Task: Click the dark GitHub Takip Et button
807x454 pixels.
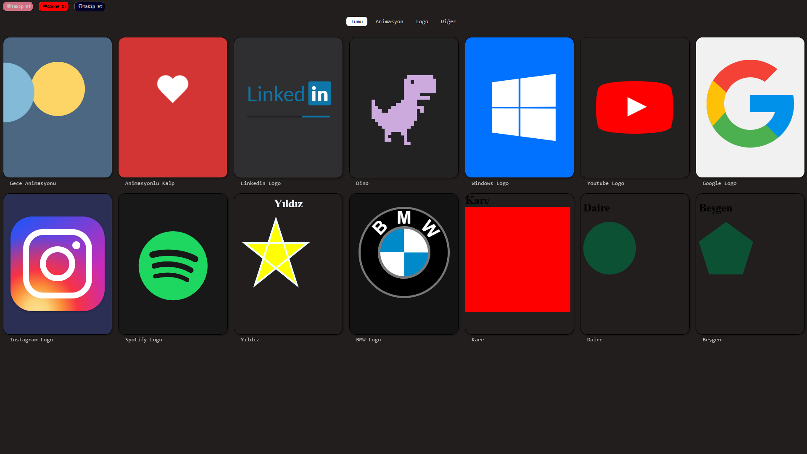Action: (x=90, y=6)
